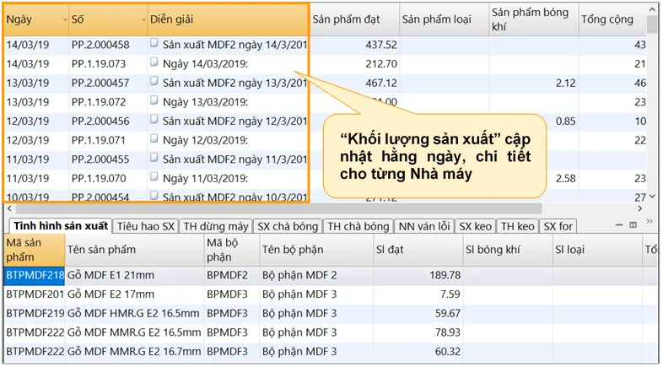Select the BTPMDF218 product code cell
Screen dimensions: 663x367
(35, 275)
